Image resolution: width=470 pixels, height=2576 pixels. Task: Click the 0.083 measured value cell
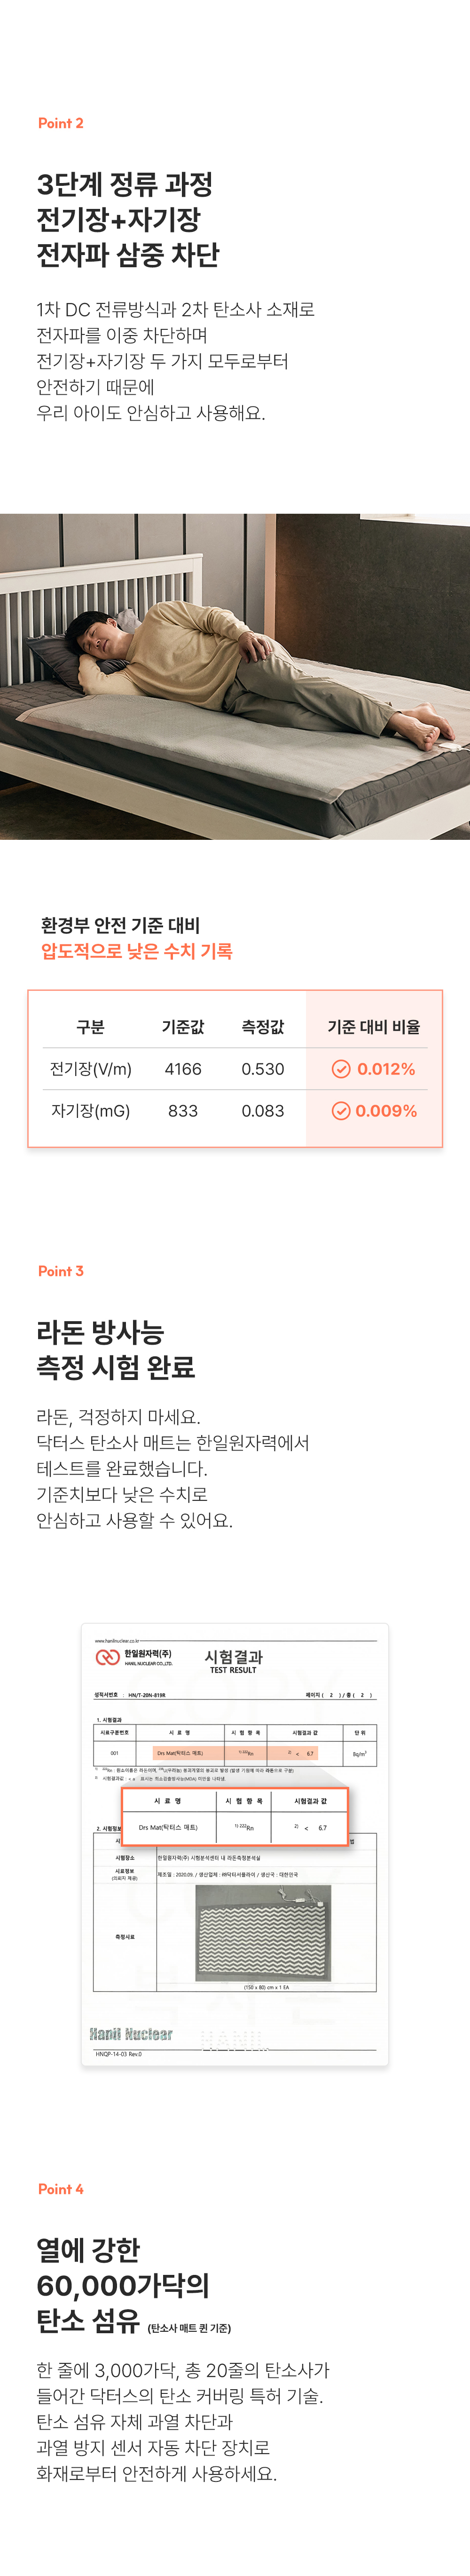262,1111
